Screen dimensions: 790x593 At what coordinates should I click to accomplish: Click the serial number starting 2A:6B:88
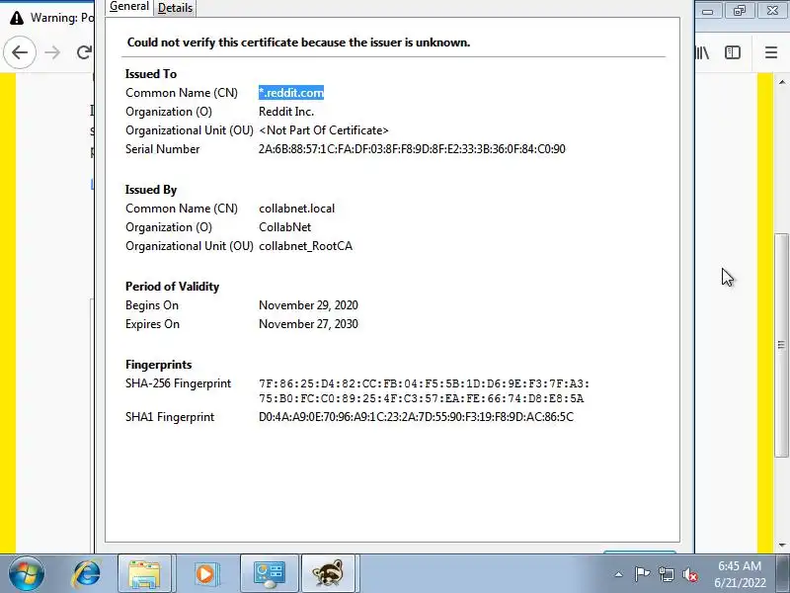(412, 149)
